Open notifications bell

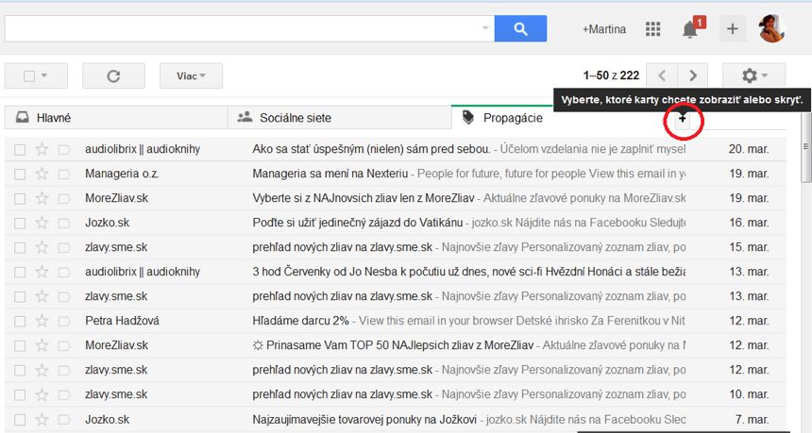click(x=690, y=29)
